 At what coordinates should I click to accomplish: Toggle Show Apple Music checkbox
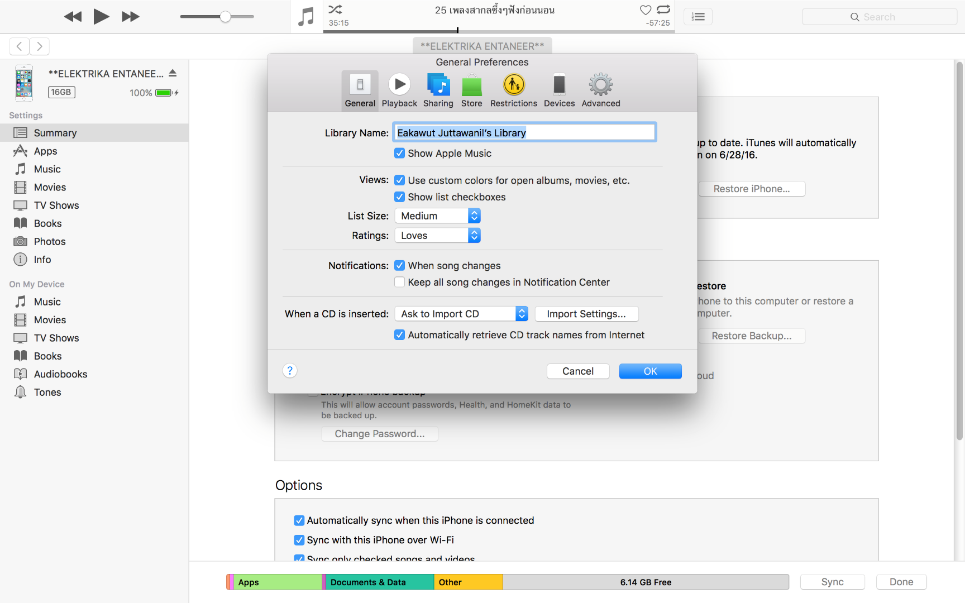tap(399, 153)
